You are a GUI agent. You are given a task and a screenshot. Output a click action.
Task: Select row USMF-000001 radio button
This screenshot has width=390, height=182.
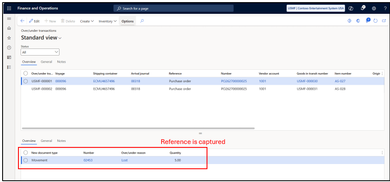(x=26, y=81)
